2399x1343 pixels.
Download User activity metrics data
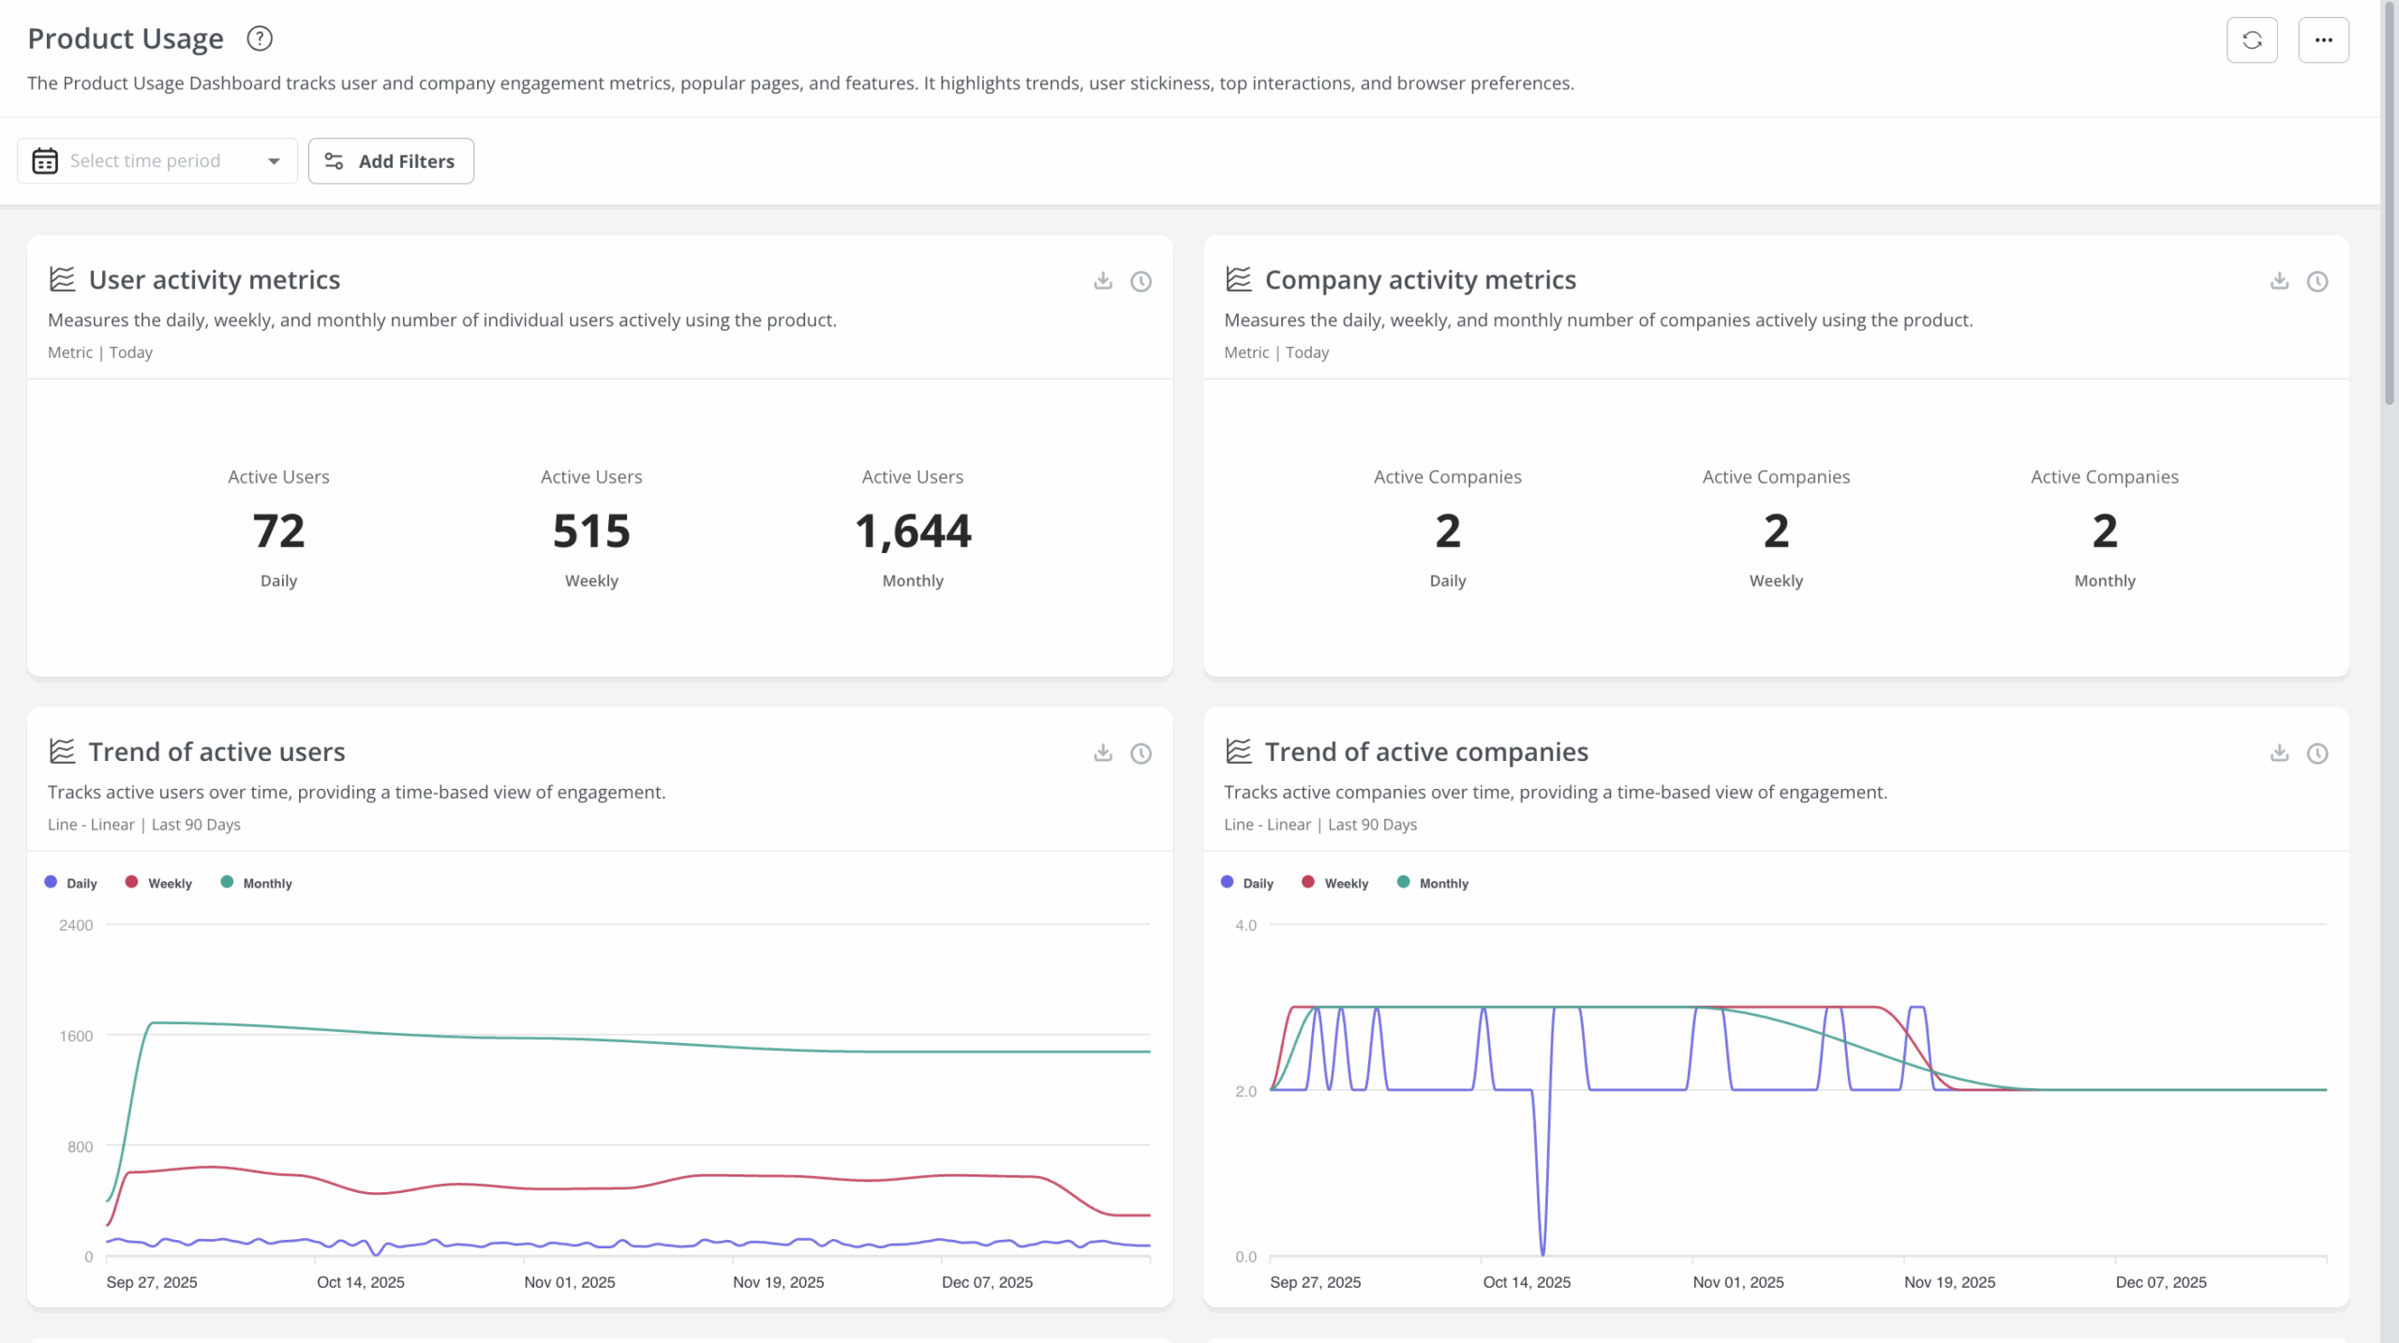1102,281
